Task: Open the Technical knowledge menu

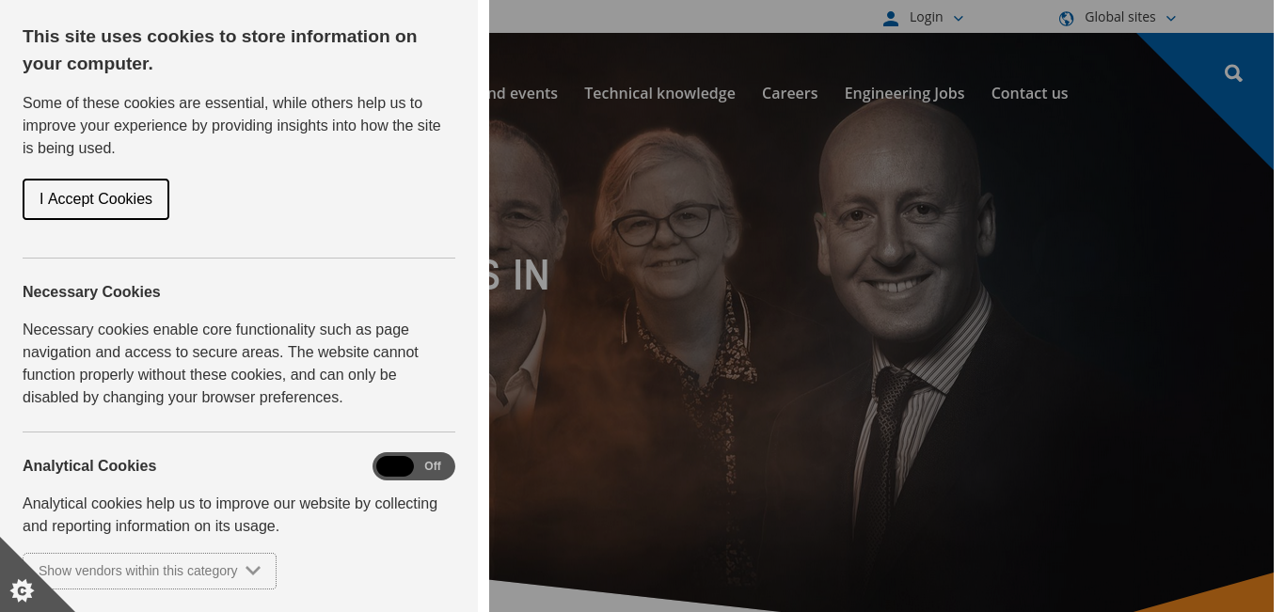Action: pyautogui.click(x=659, y=93)
